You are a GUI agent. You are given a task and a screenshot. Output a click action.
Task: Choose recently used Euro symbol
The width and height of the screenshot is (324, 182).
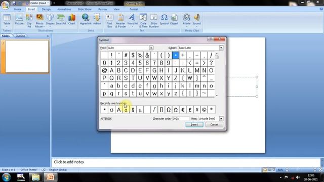point(183,110)
